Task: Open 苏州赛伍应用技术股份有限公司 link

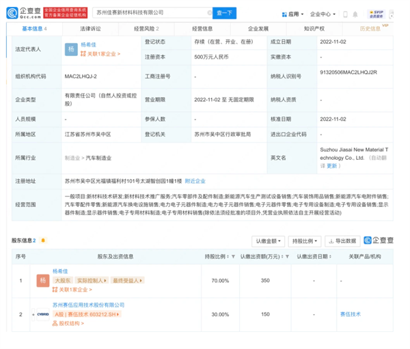Action: [88, 305]
